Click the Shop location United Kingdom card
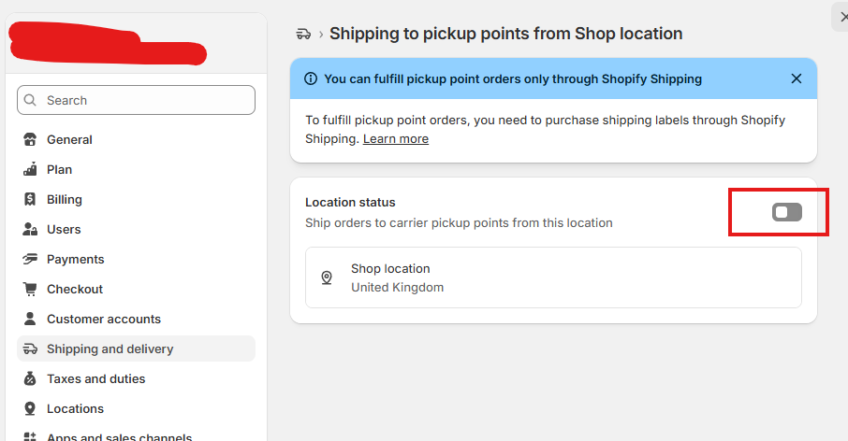 tap(553, 277)
